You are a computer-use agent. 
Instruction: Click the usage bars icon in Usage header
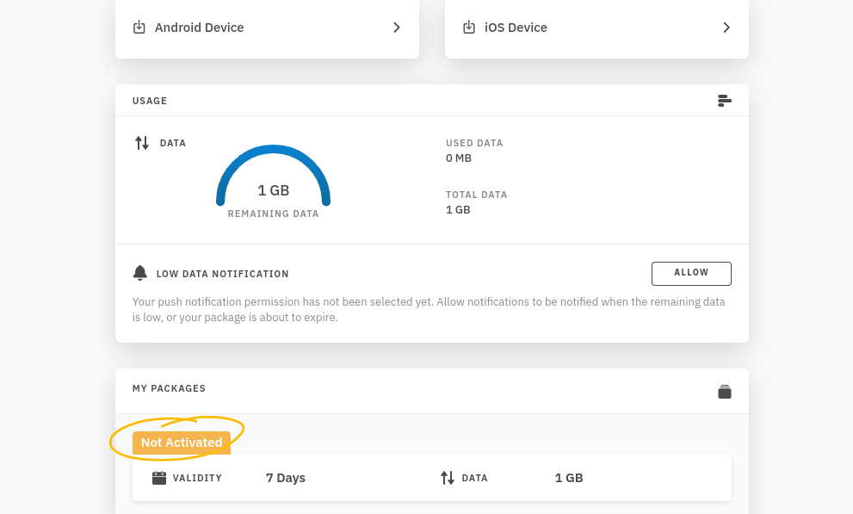725,101
